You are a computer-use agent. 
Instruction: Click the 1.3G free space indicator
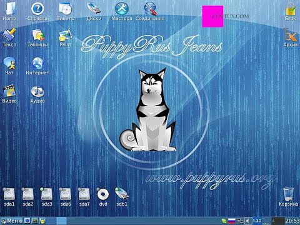coord(257,221)
